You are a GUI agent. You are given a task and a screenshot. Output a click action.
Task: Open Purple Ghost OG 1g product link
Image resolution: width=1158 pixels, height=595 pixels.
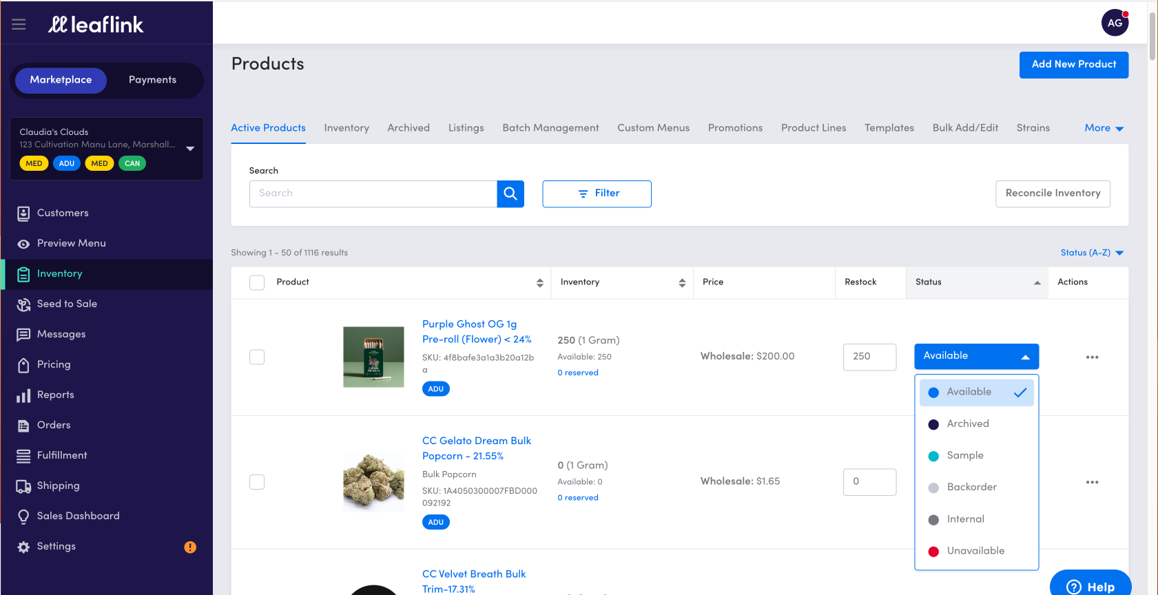pyautogui.click(x=477, y=332)
